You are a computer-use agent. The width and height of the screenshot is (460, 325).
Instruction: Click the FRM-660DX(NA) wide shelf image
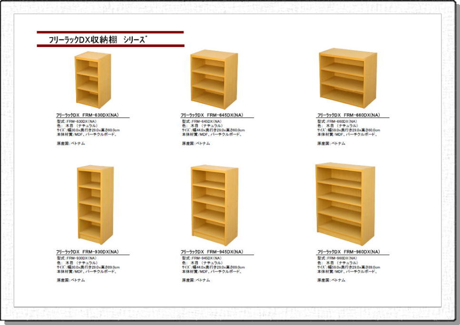click(347, 78)
